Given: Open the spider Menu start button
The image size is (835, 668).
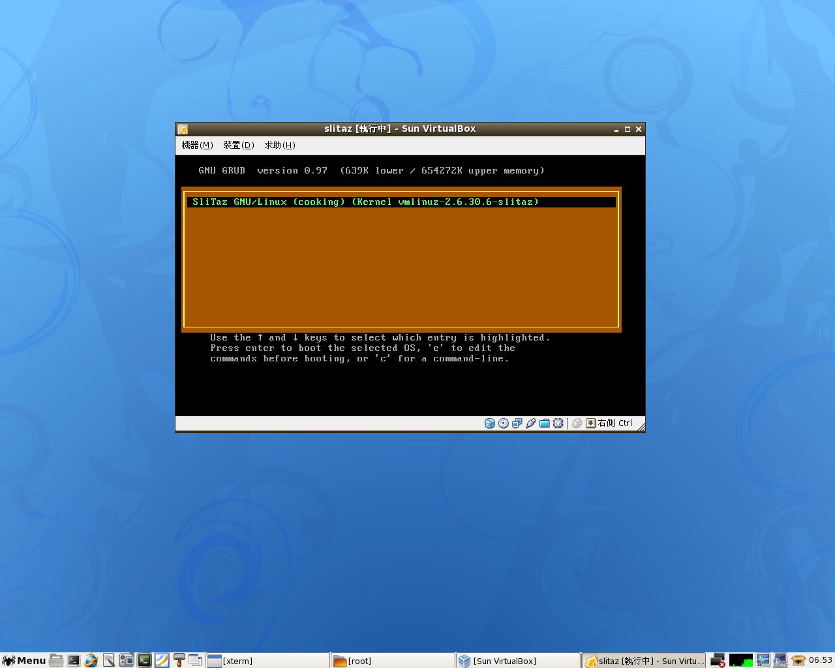Looking at the screenshot, I should [23, 660].
